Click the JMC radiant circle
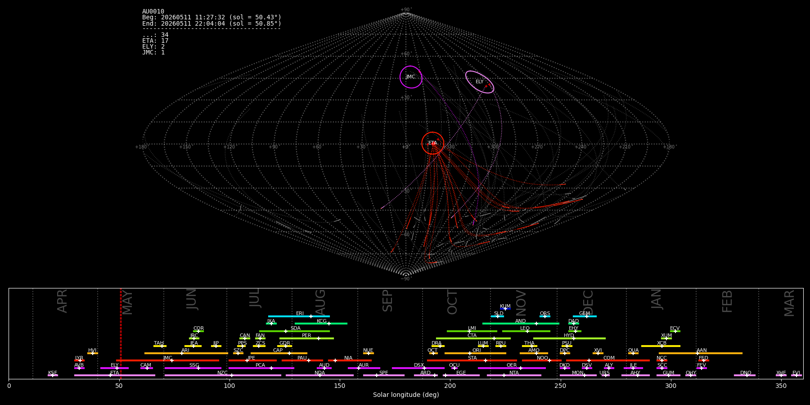This screenshot has width=810, height=405. coord(411,77)
